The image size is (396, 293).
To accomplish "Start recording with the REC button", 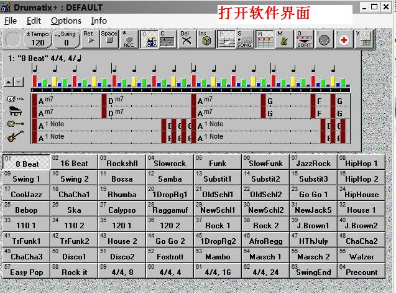I will pyautogui.click(x=129, y=39).
